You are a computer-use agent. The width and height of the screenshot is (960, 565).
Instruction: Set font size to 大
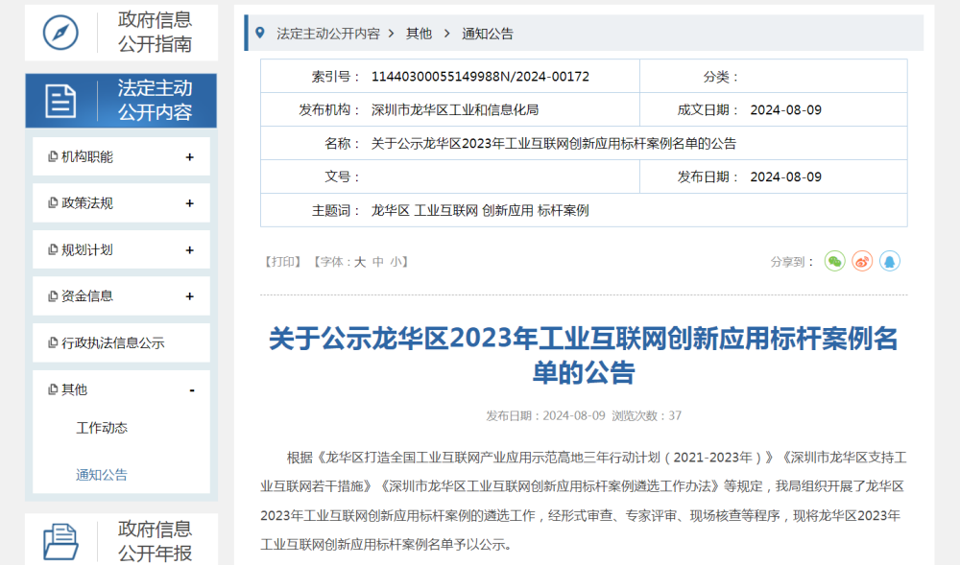[x=360, y=262]
